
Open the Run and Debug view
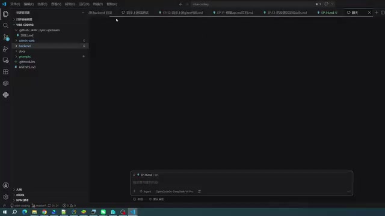(5, 49)
